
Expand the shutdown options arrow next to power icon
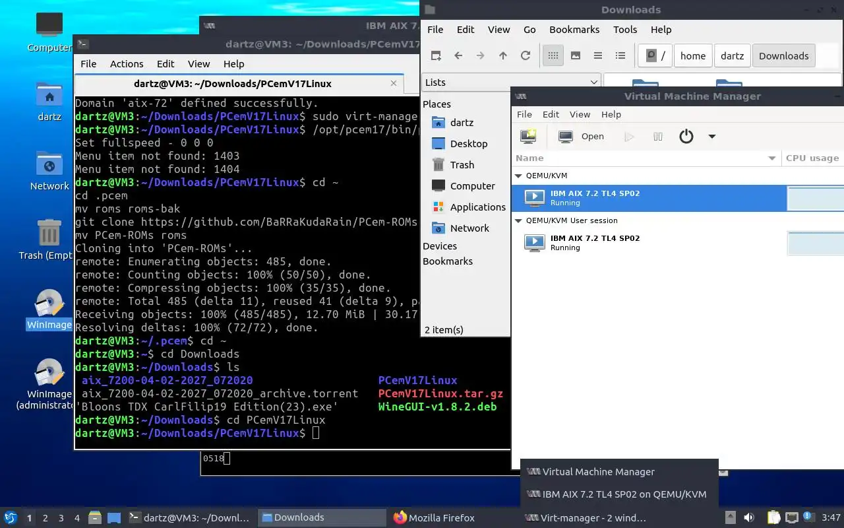coord(712,137)
